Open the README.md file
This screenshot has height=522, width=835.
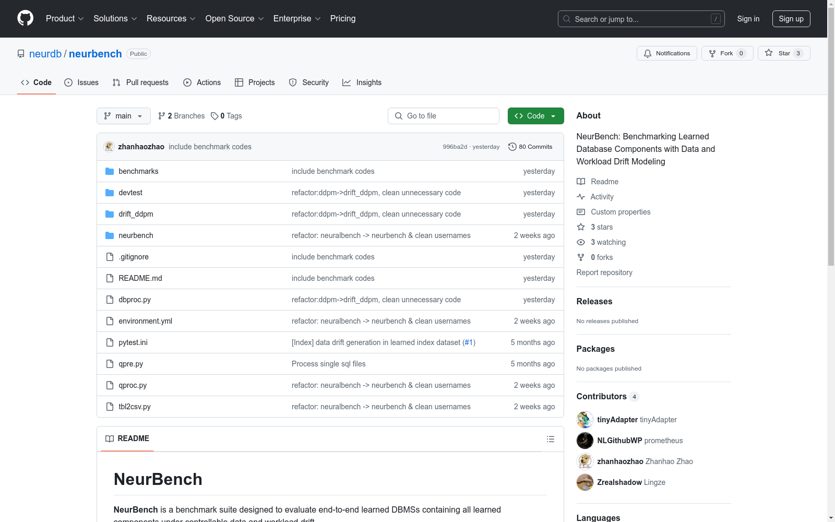click(140, 278)
